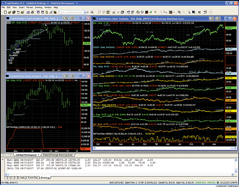Viewport: 239px width, 187px height.
Task: Open the I dropdown on right chart window
Action: tap(218, 19)
